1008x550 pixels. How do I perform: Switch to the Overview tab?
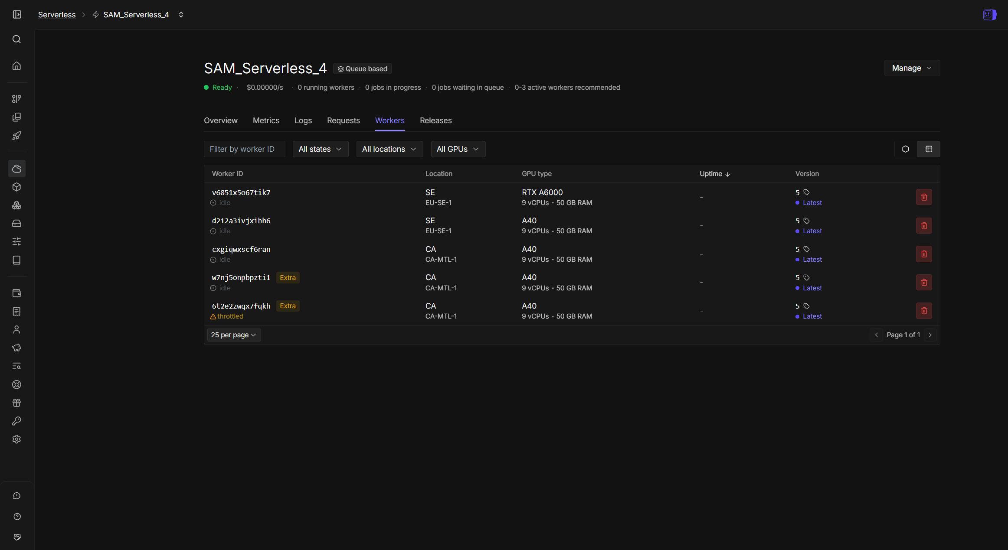(221, 120)
